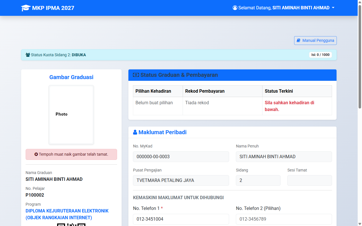
Task: Click the book icon in Manual Pengguna
Action: (x=298, y=40)
